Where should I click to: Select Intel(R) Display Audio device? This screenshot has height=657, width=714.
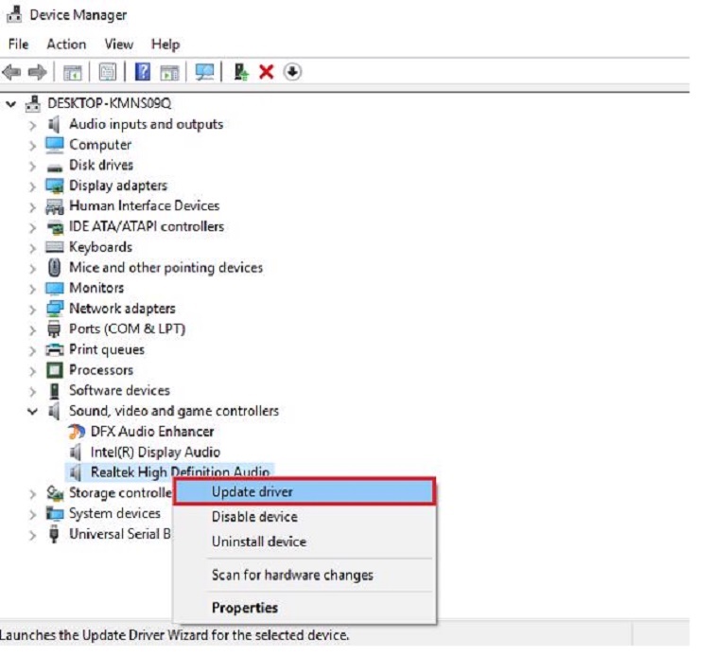coord(155,452)
